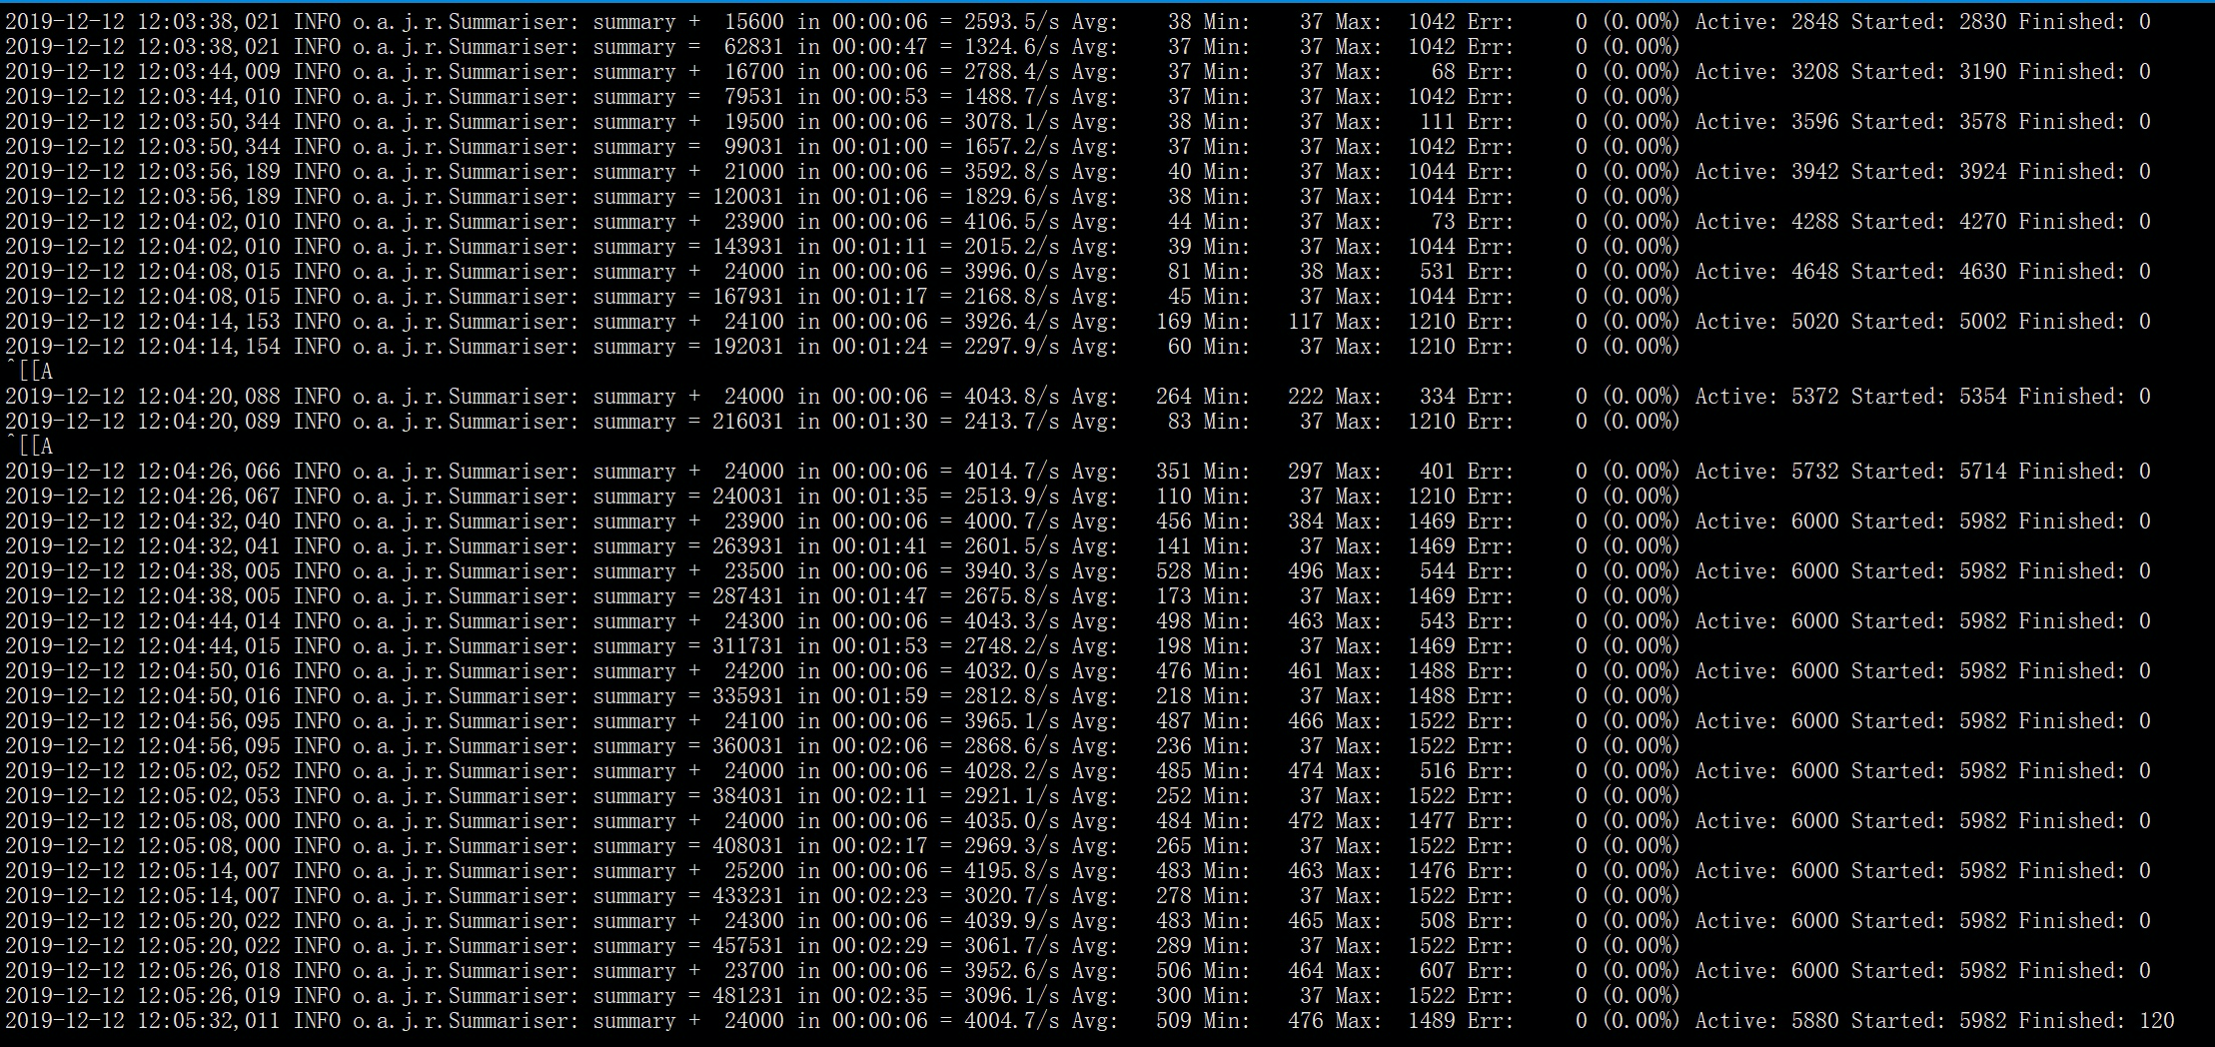Click the Max value 531
This screenshot has width=2215, height=1047.
(1438, 272)
